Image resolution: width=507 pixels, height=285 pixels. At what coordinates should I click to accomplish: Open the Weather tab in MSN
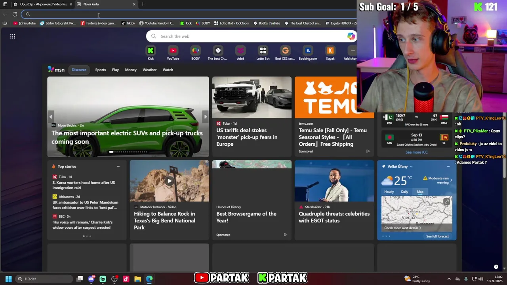(x=149, y=70)
